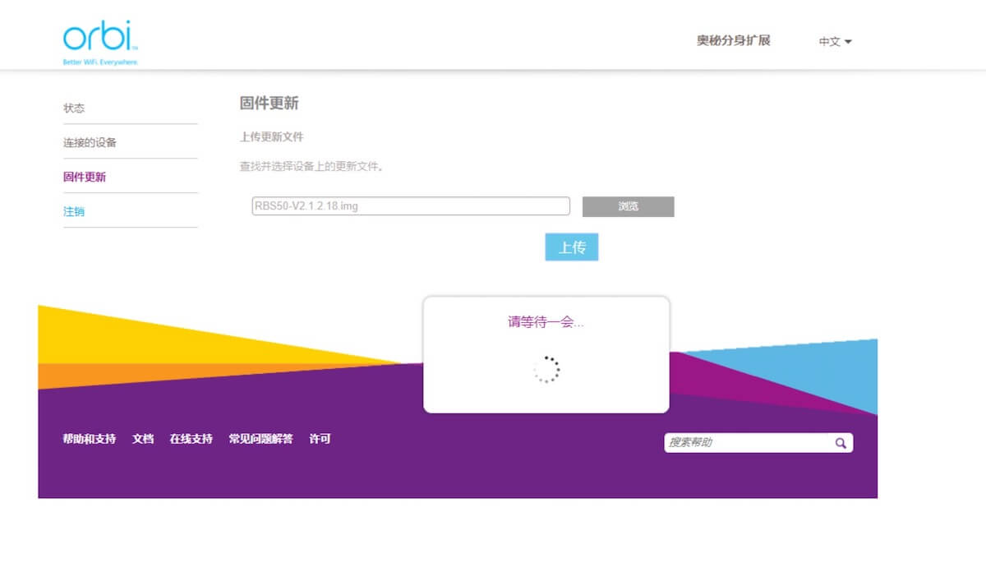This screenshot has height=572, width=986.
Task: Expand the language selector chevron
Action: pos(849,42)
